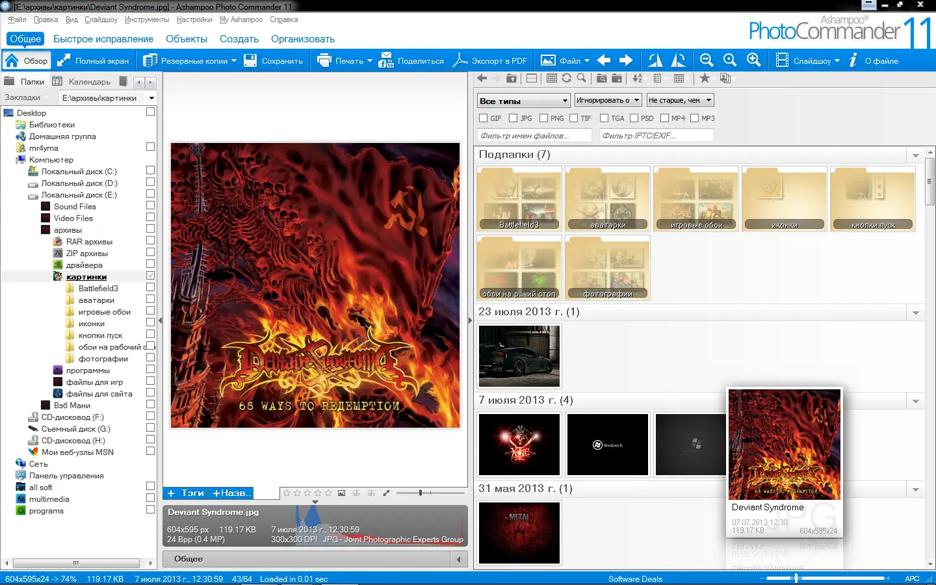Collapse the Подпапки (7) section

(x=915, y=155)
